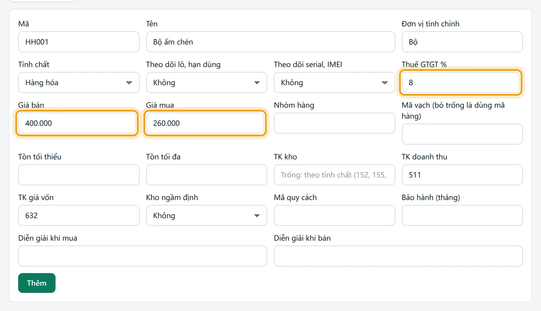Screen dimensions: 541x311
Task: Click the TK kho input field
Action: pyautogui.click(x=334, y=175)
